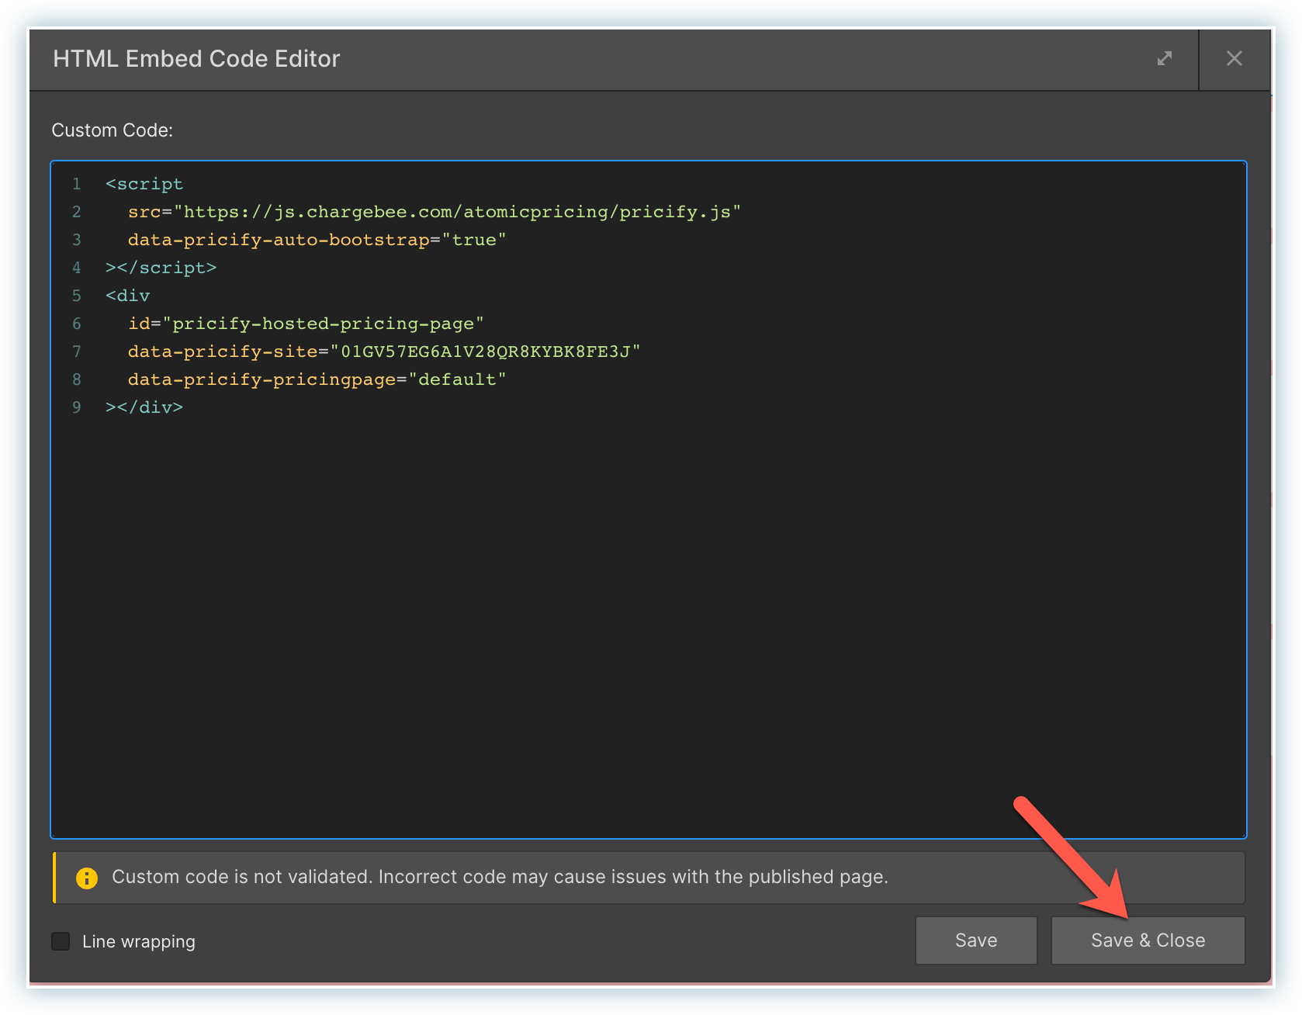The width and height of the screenshot is (1302, 1015).
Task: Click the Custom Code: label
Action: click(112, 130)
